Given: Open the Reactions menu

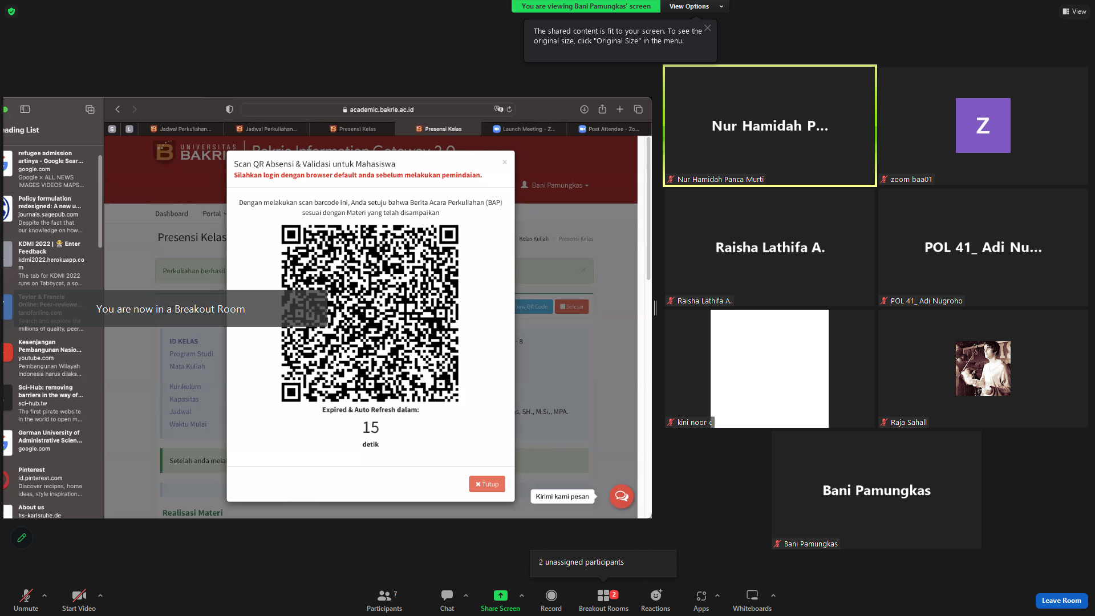Looking at the screenshot, I should [x=655, y=600].
